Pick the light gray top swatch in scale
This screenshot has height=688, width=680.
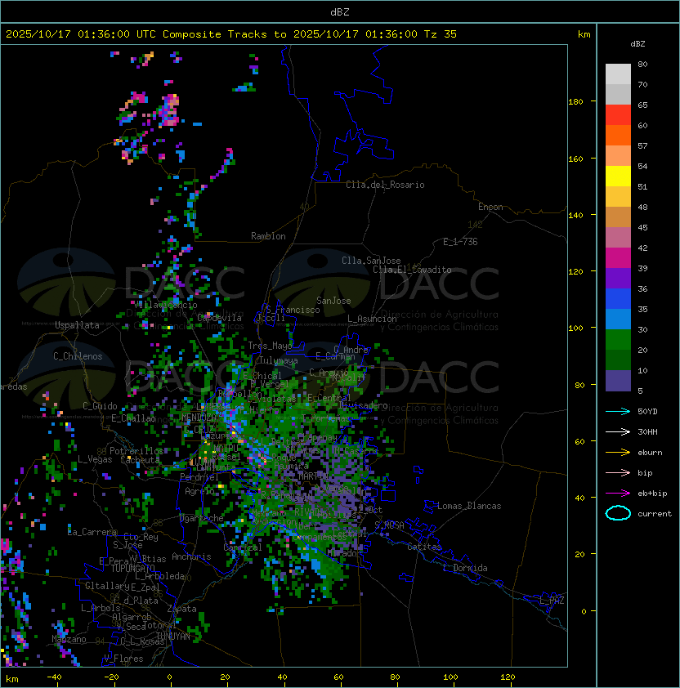pyautogui.click(x=618, y=74)
